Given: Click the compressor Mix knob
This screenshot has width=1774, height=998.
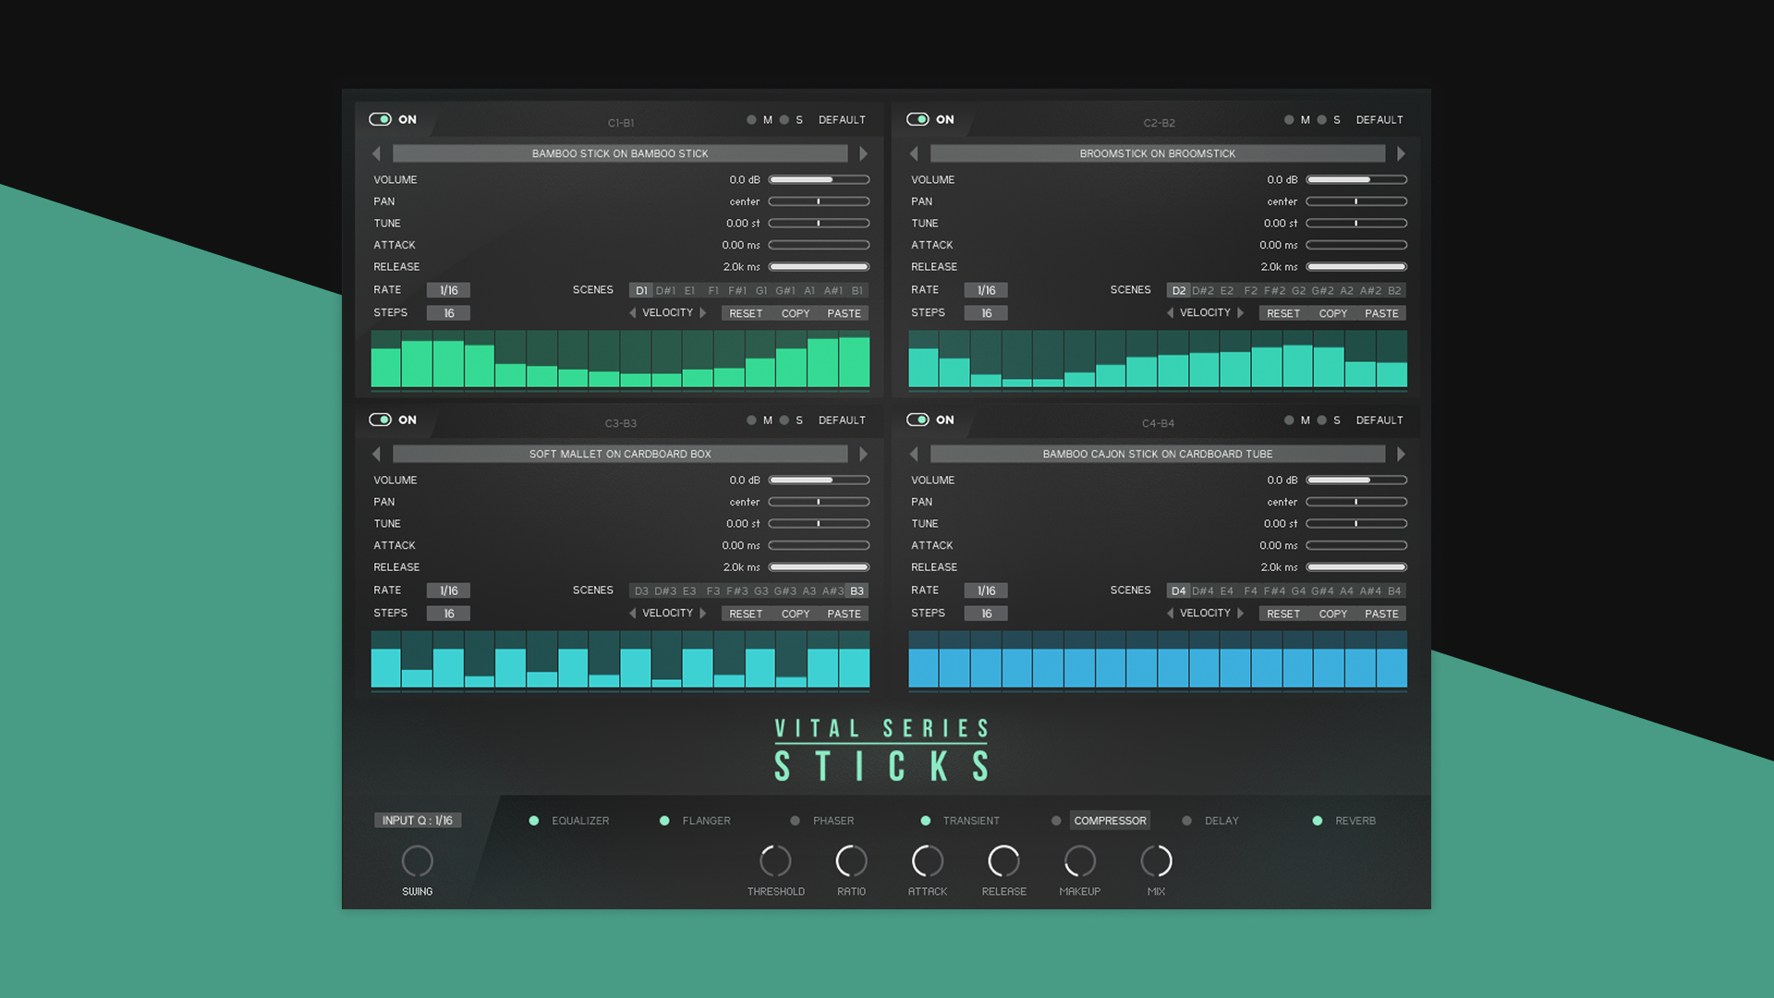Looking at the screenshot, I should click(x=1156, y=861).
